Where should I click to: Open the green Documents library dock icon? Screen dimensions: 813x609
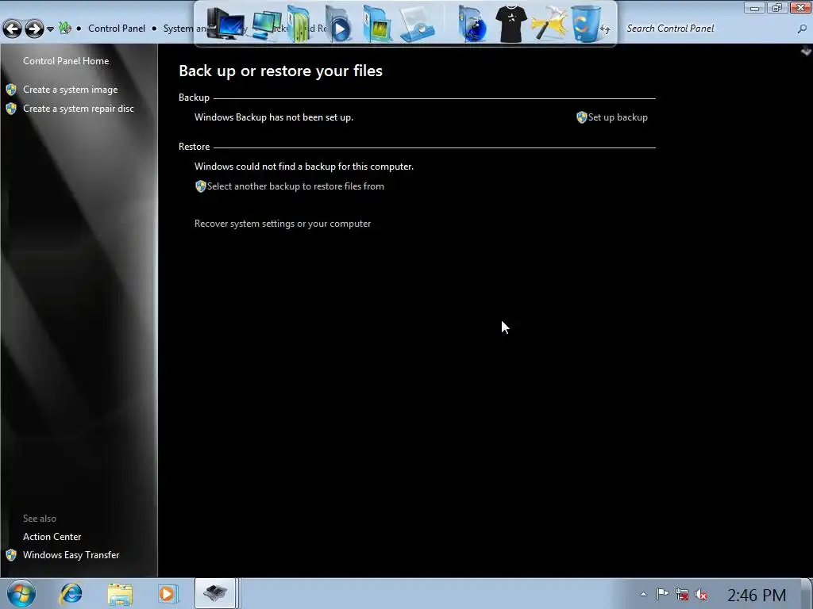point(299,24)
